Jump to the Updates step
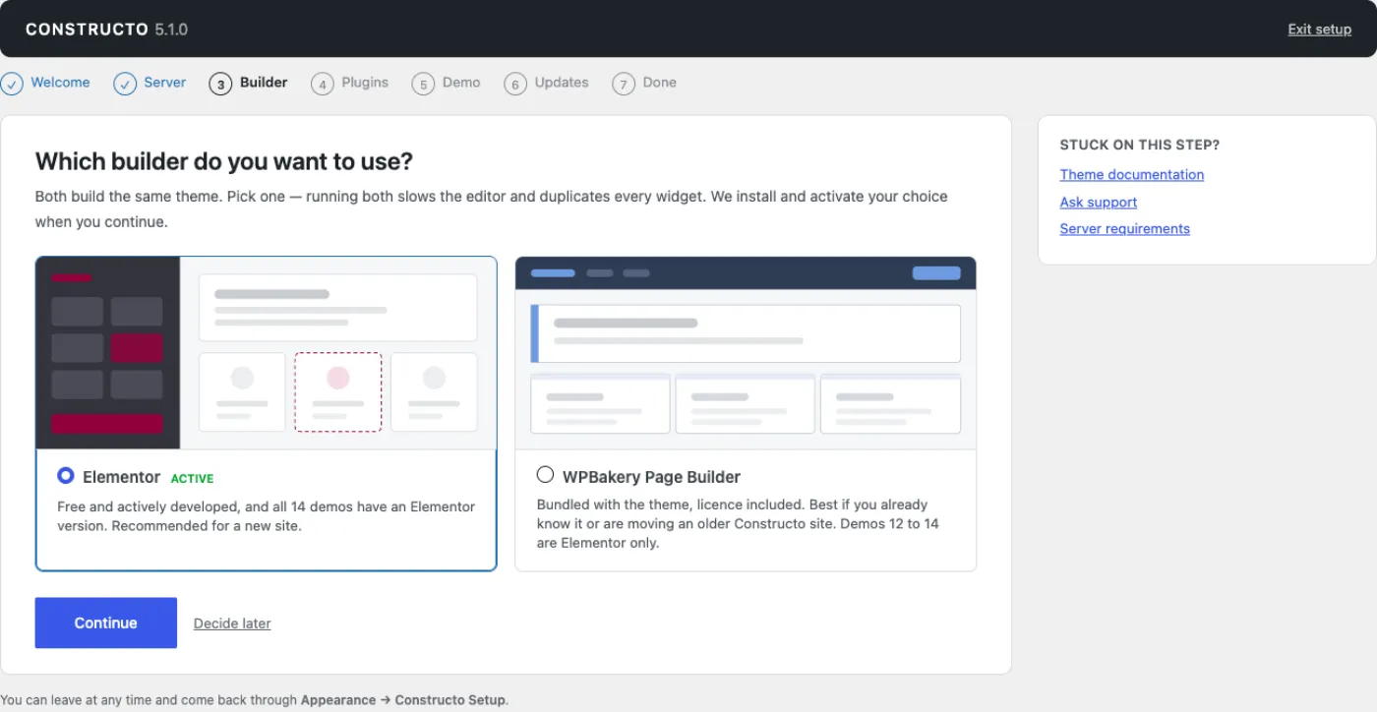The image size is (1377, 712). pos(562,83)
